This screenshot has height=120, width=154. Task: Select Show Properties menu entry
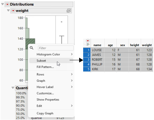tap(48, 100)
